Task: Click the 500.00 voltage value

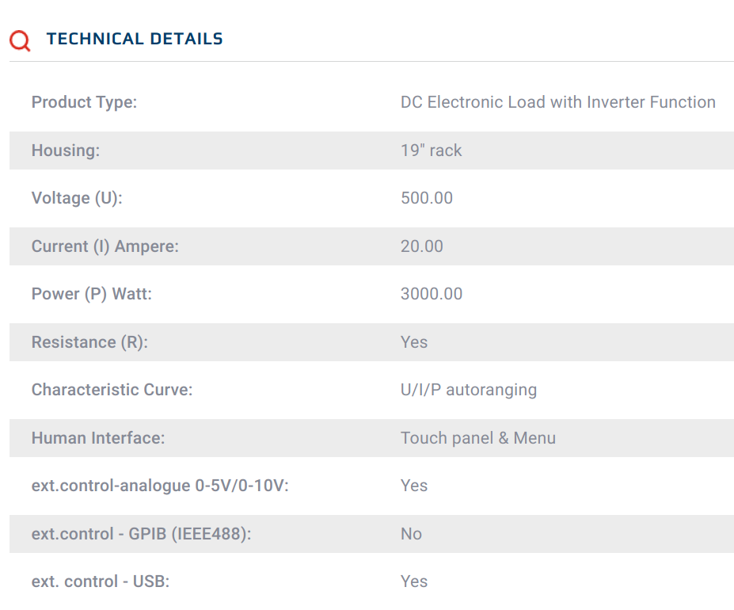Action: click(x=426, y=198)
